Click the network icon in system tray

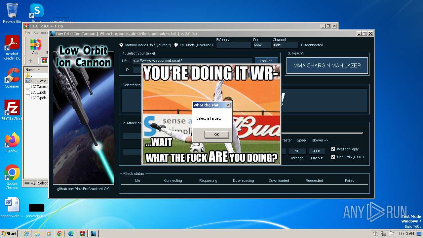(x=383, y=234)
